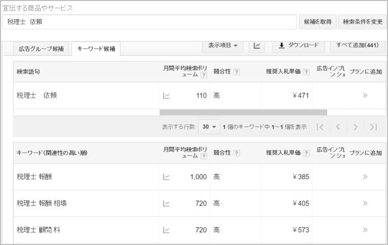Click the 候補を取得 button
The height and width of the screenshot is (245, 388).
coord(317,22)
